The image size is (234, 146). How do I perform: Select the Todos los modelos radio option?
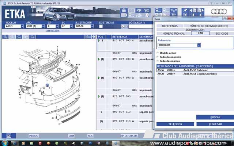point(158,57)
